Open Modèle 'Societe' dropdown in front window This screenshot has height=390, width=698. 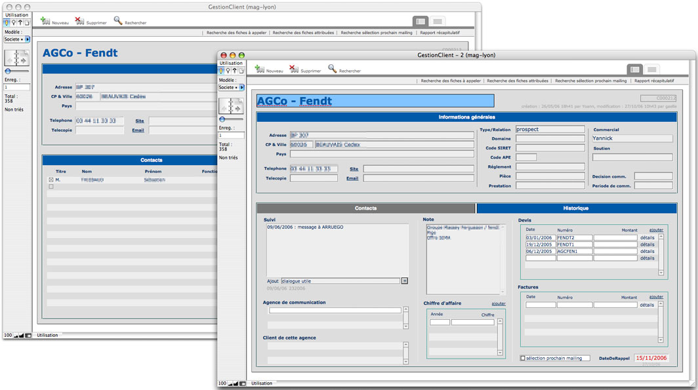click(231, 88)
